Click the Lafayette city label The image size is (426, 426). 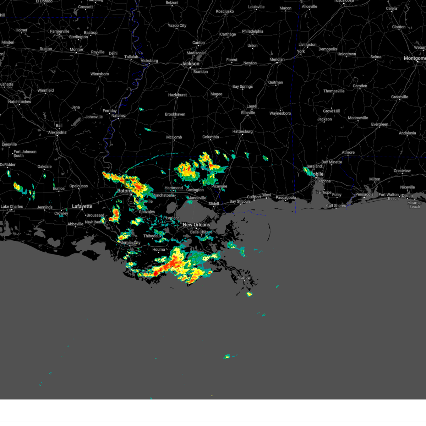pos(82,206)
